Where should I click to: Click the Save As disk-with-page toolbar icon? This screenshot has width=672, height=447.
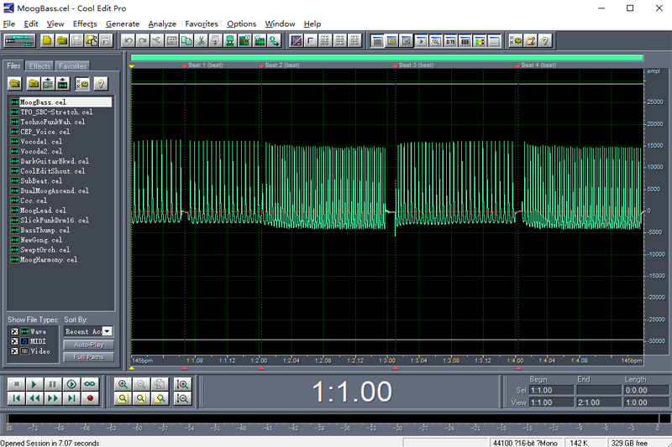pyautogui.click(x=92, y=40)
